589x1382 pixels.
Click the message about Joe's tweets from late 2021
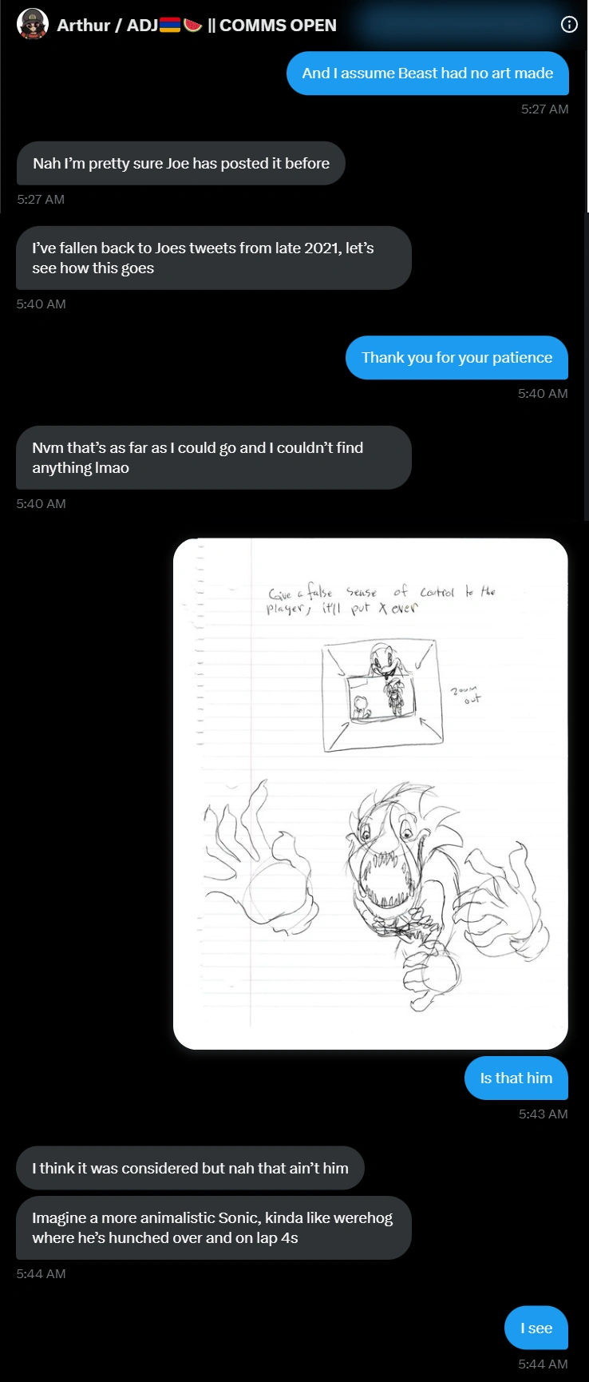(213, 258)
